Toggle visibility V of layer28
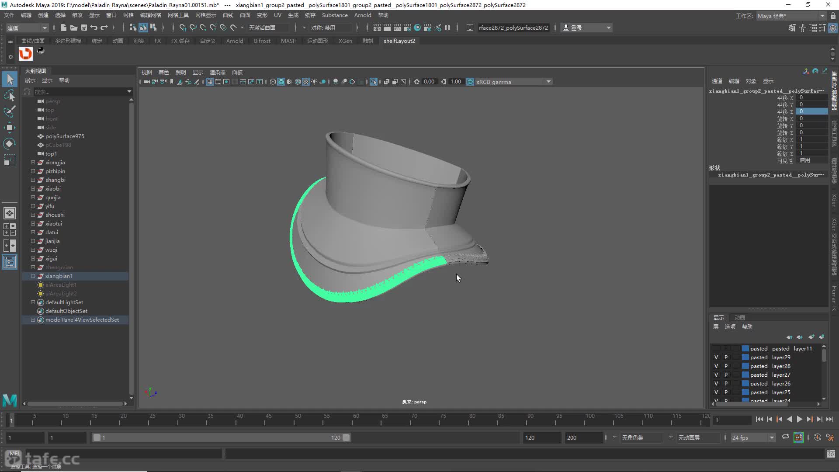Viewport: 839px width, 472px height. (x=716, y=366)
